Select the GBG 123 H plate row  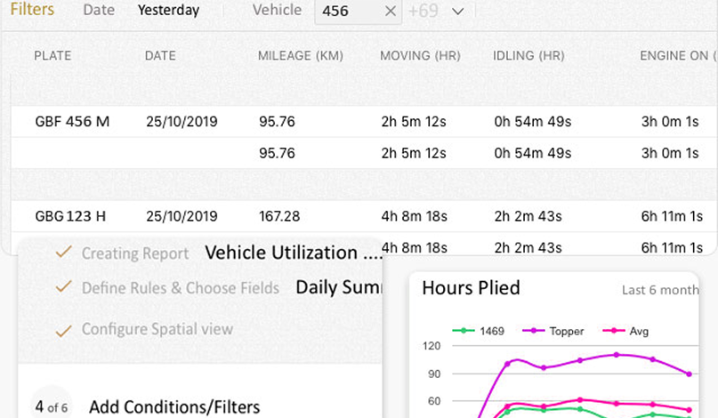72,216
